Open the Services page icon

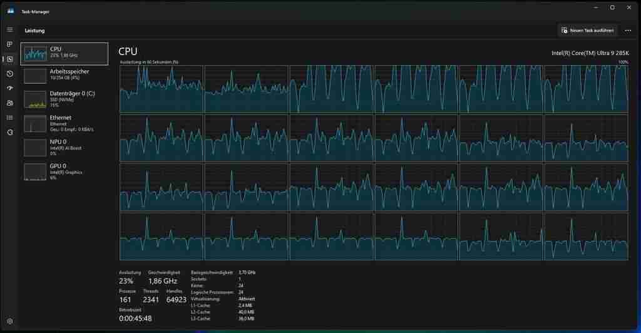(10, 132)
